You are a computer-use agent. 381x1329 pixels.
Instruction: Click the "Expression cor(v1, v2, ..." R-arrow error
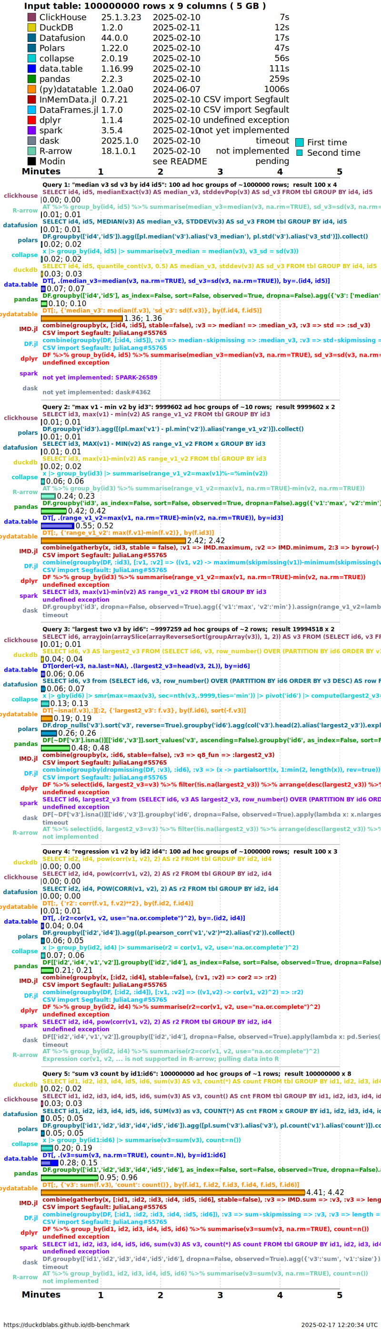[161, 1058]
